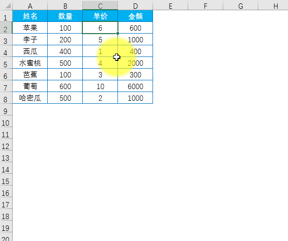Select row 12 header

point(6,145)
